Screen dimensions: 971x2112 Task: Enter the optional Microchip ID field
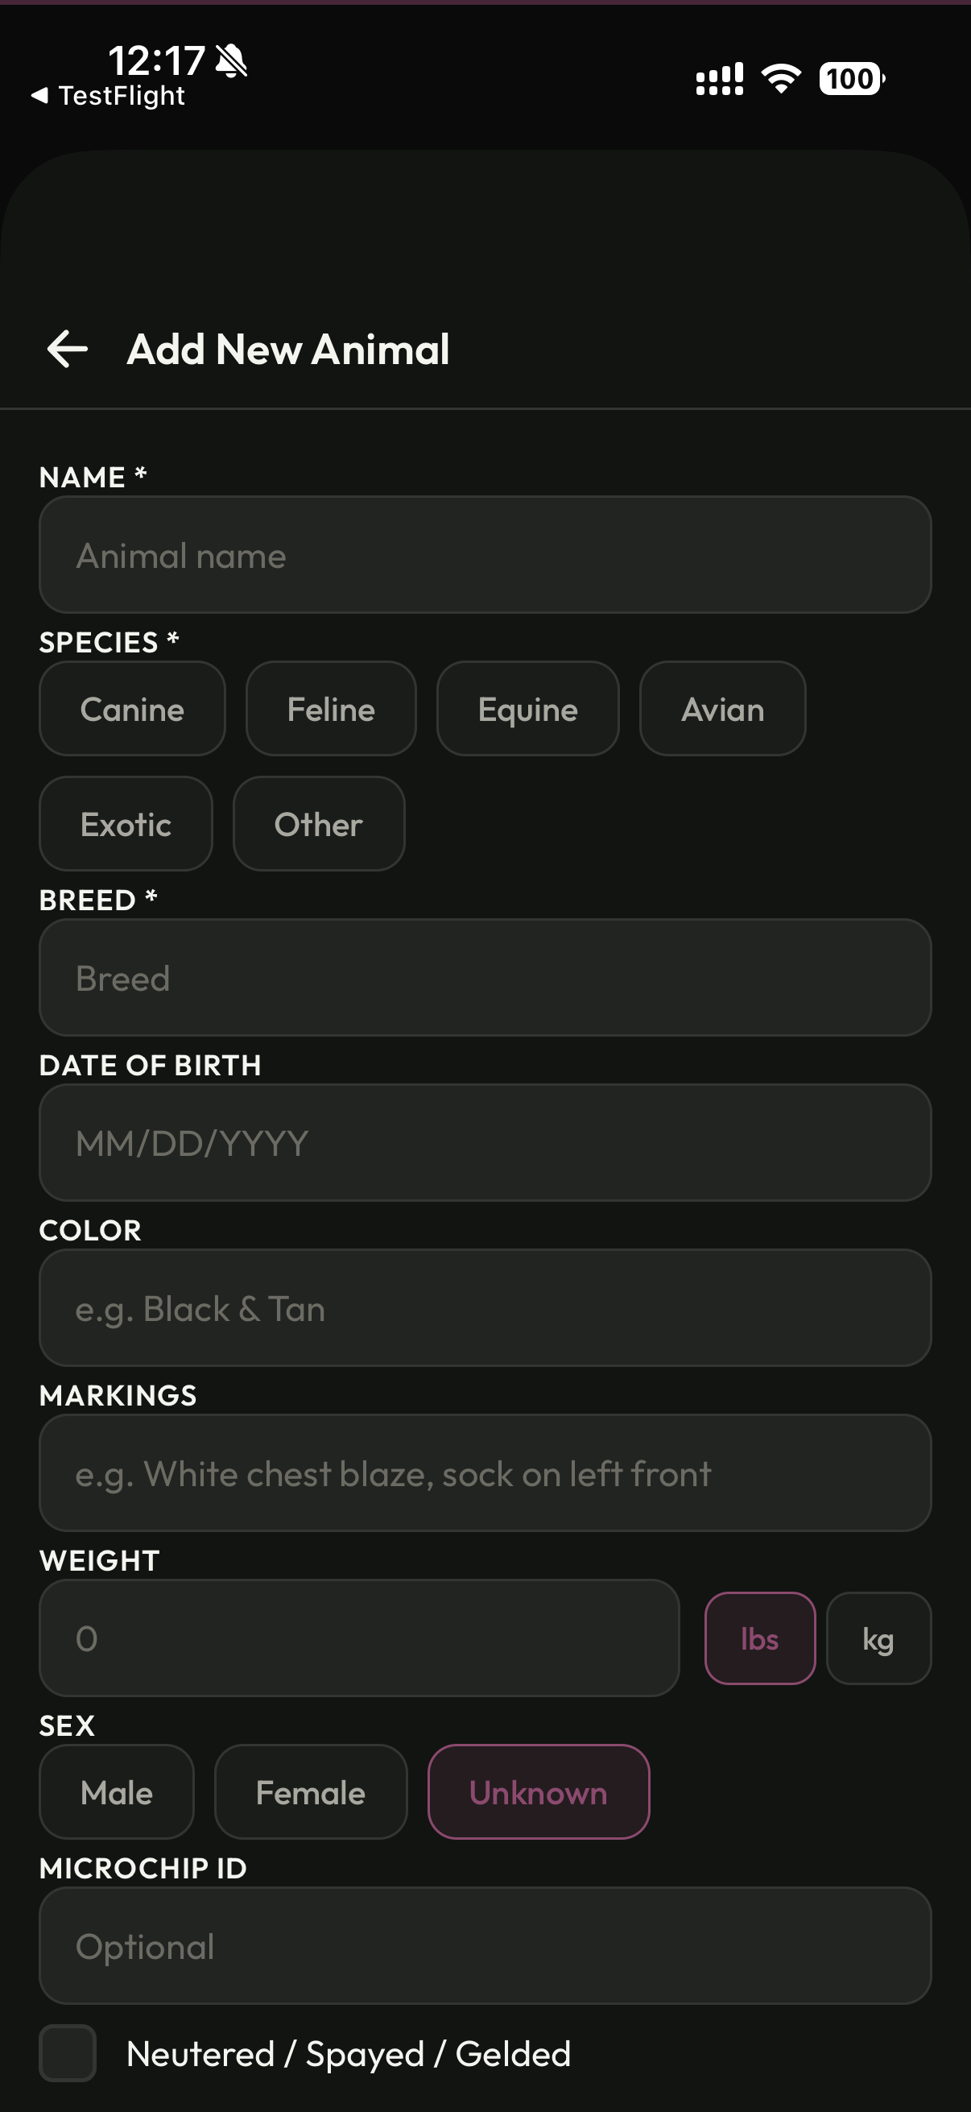coord(485,1946)
